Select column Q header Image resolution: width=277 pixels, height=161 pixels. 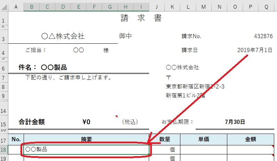pos(266,7)
